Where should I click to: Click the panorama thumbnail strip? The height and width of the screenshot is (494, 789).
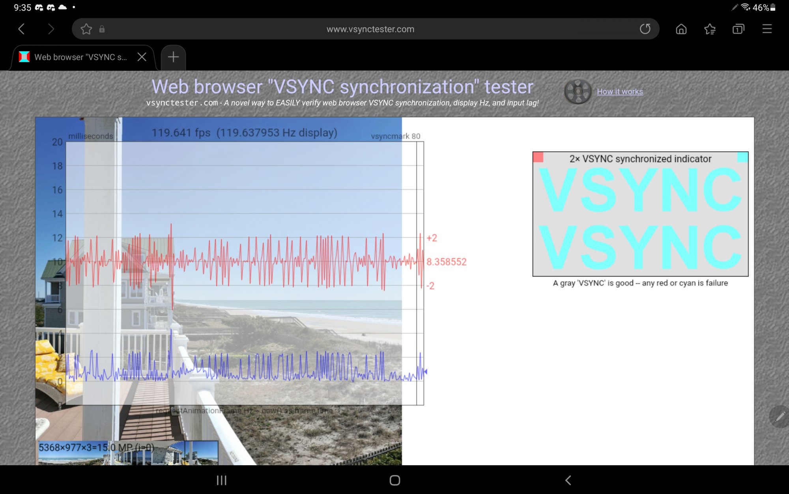pos(128,454)
